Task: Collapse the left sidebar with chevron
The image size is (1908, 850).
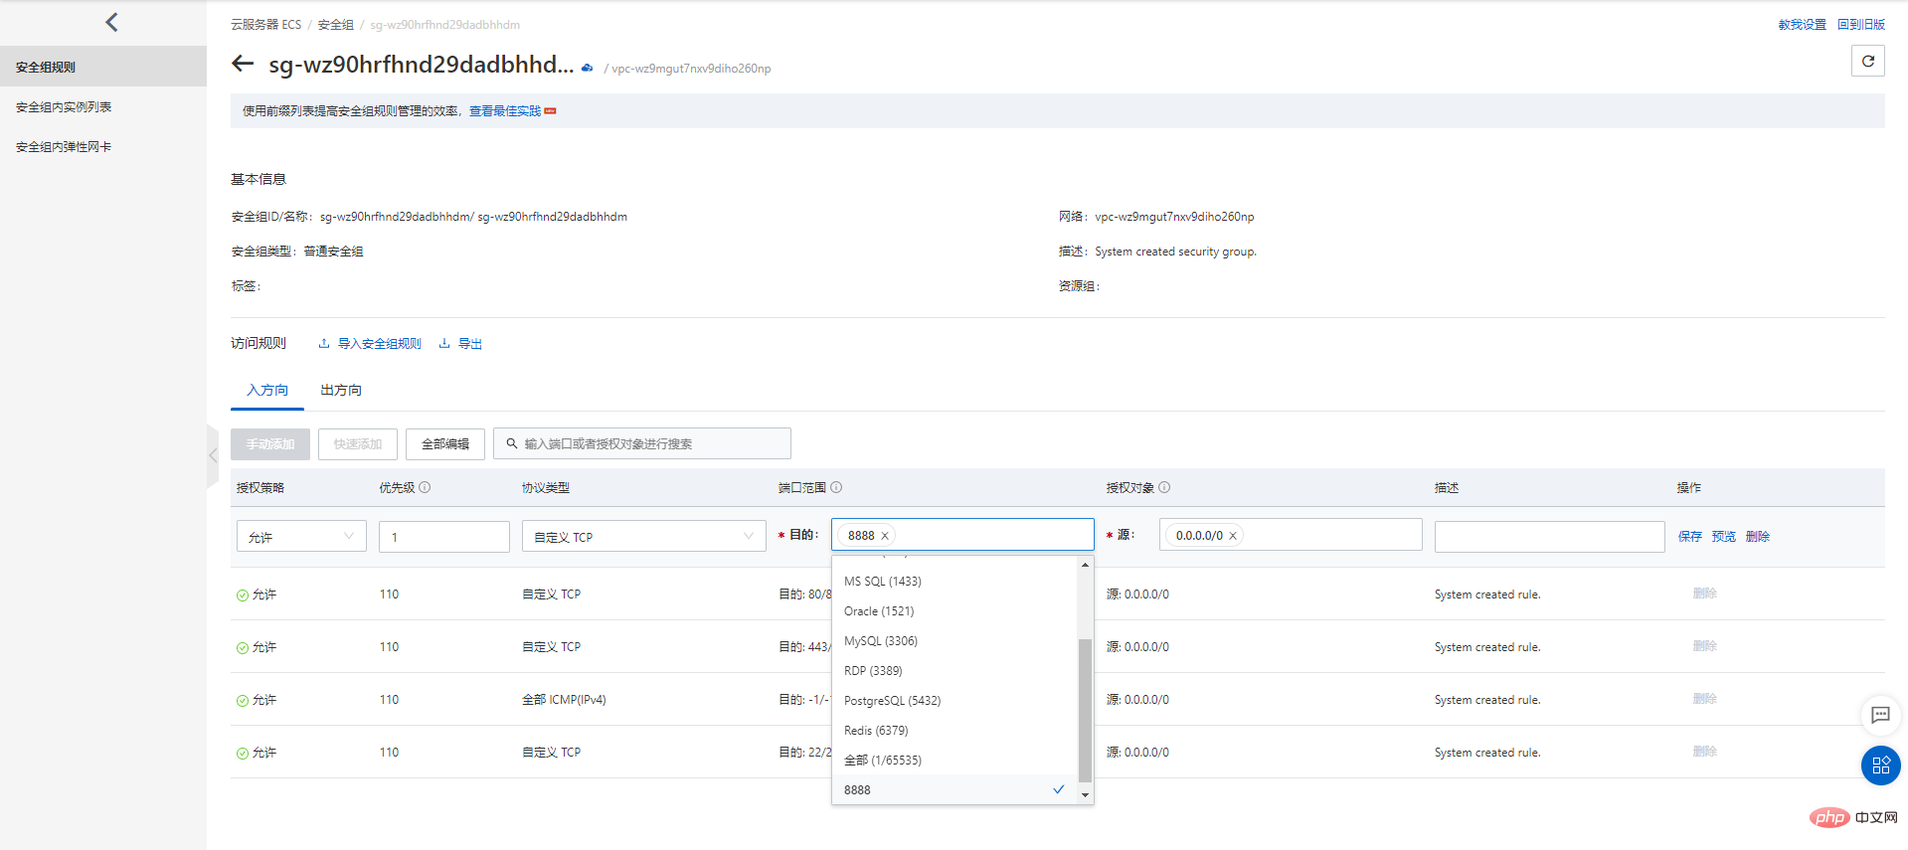Action: tap(111, 22)
